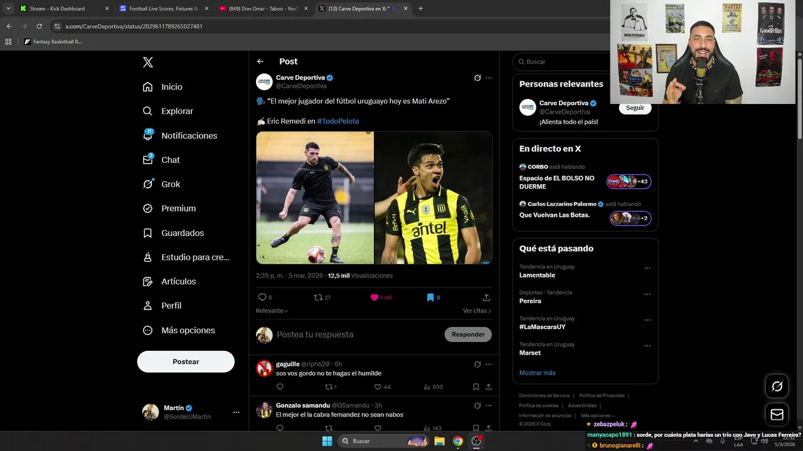
Task: Open more options on Gonzalo samandu's reply
Action: 489,405
